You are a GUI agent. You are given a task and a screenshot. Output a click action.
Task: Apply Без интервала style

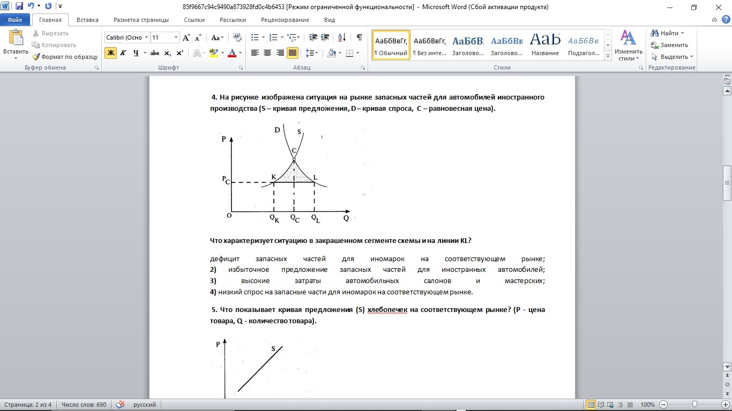pyautogui.click(x=430, y=45)
